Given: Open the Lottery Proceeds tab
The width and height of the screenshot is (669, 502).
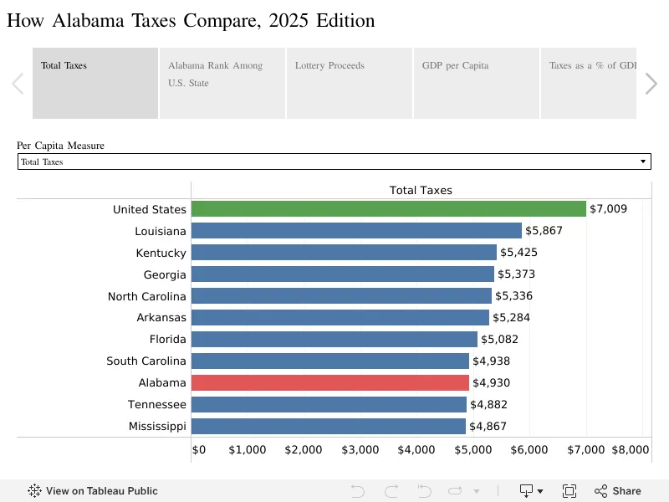Looking at the screenshot, I should tap(350, 83).
